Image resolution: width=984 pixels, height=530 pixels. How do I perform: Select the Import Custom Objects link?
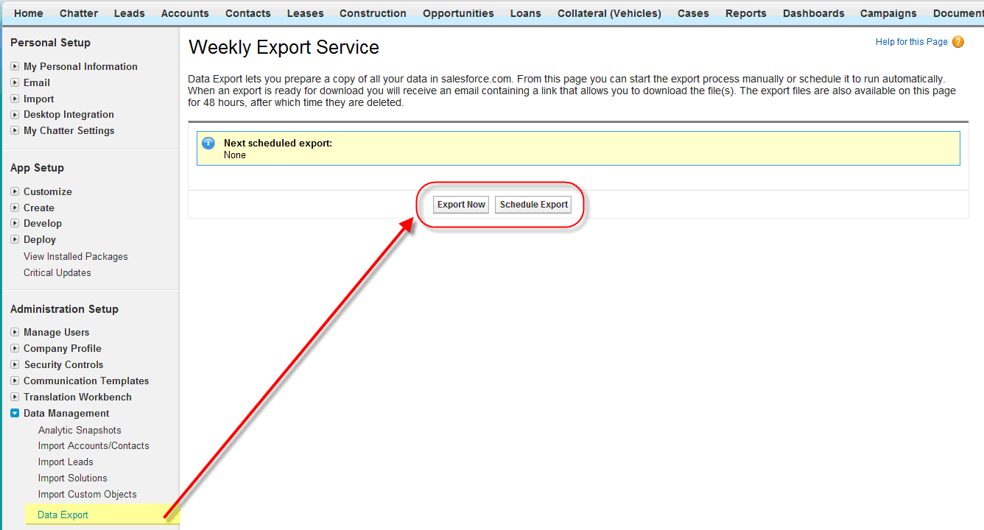point(87,494)
